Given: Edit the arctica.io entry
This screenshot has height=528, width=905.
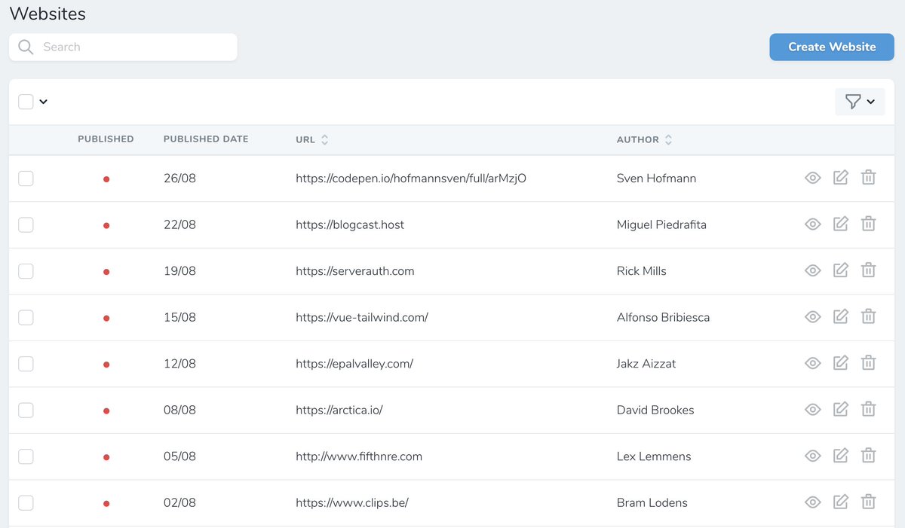Looking at the screenshot, I should point(841,410).
